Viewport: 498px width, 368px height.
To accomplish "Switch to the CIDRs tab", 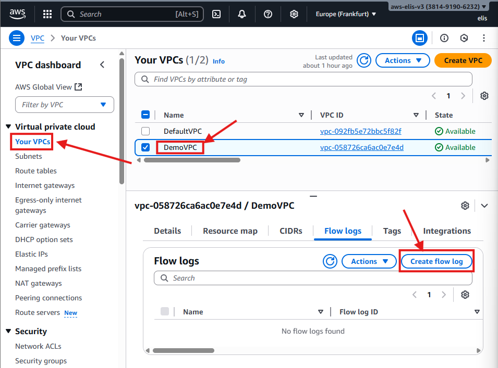I will [290, 231].
